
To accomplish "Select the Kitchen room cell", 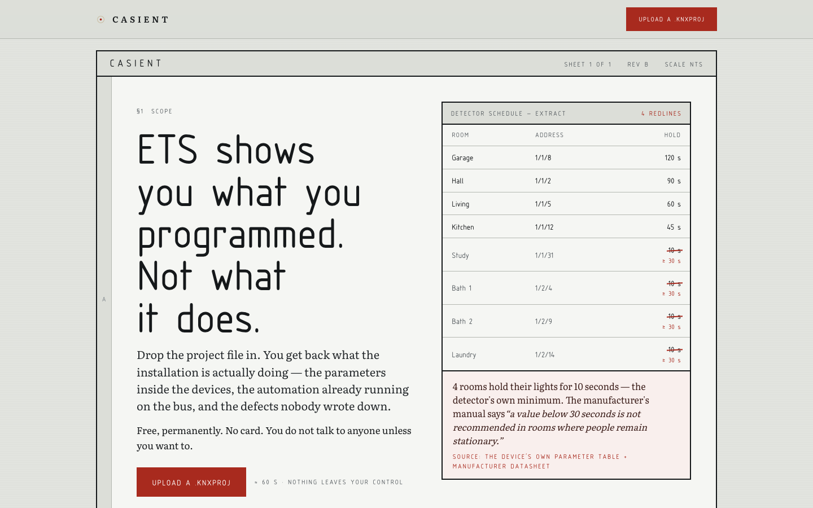I will (x=463, y=227).
